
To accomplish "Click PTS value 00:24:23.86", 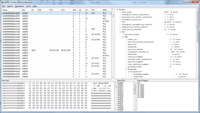I will 54,50.
